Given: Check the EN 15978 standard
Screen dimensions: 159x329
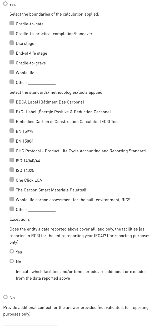Looking at the screenshot, I should (12, 131).
